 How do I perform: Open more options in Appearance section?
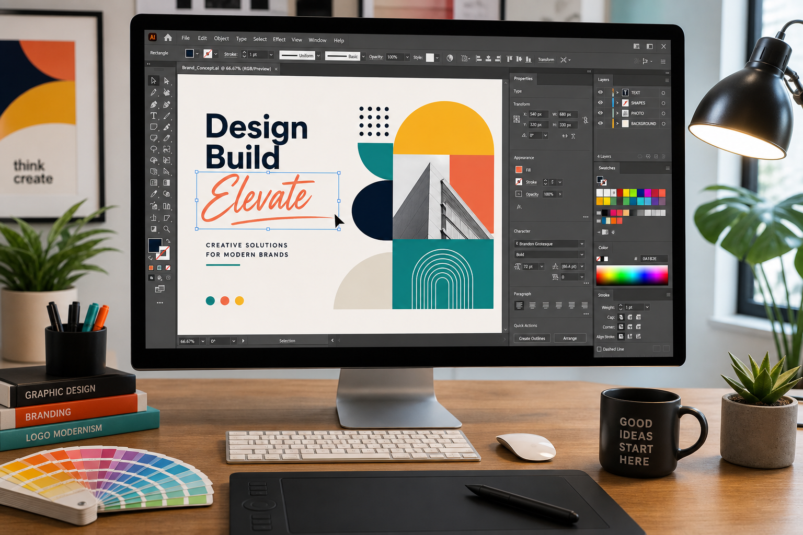(586, 217)
